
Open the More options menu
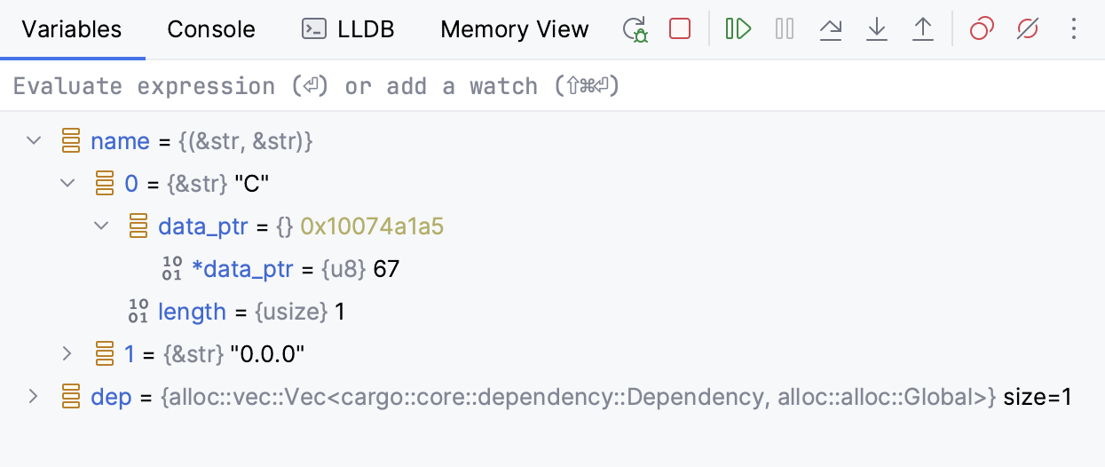point(1074,29)
